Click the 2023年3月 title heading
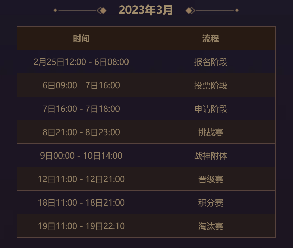 point(145,10)
